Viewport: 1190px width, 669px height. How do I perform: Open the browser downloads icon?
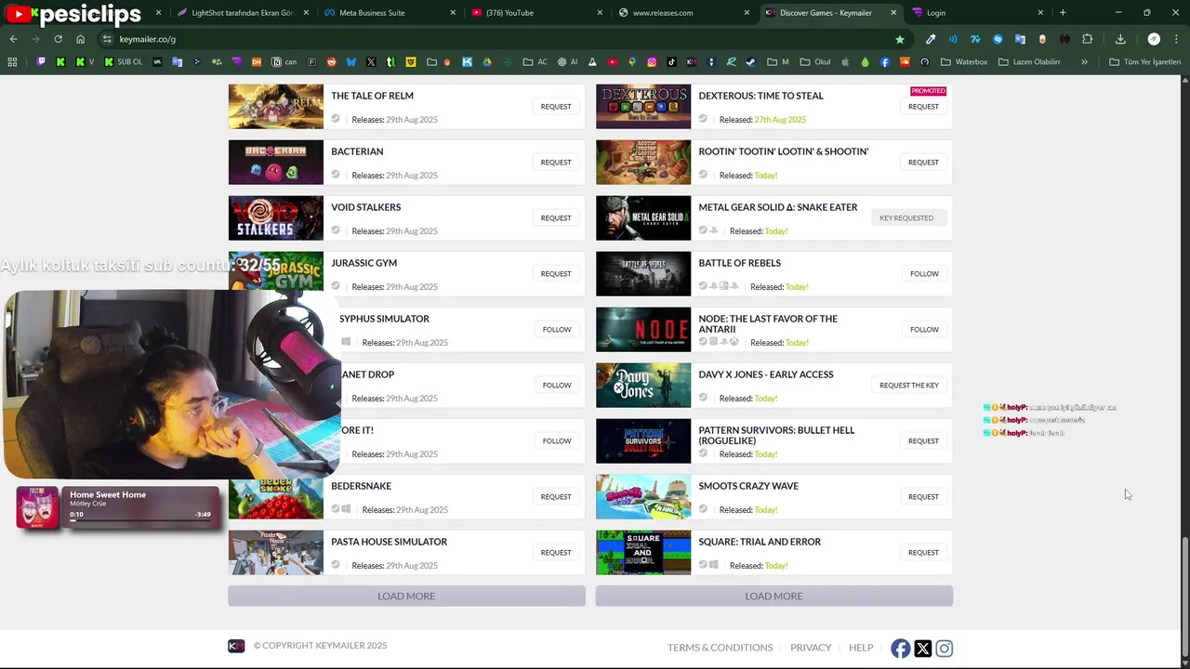click(1120, 39)
